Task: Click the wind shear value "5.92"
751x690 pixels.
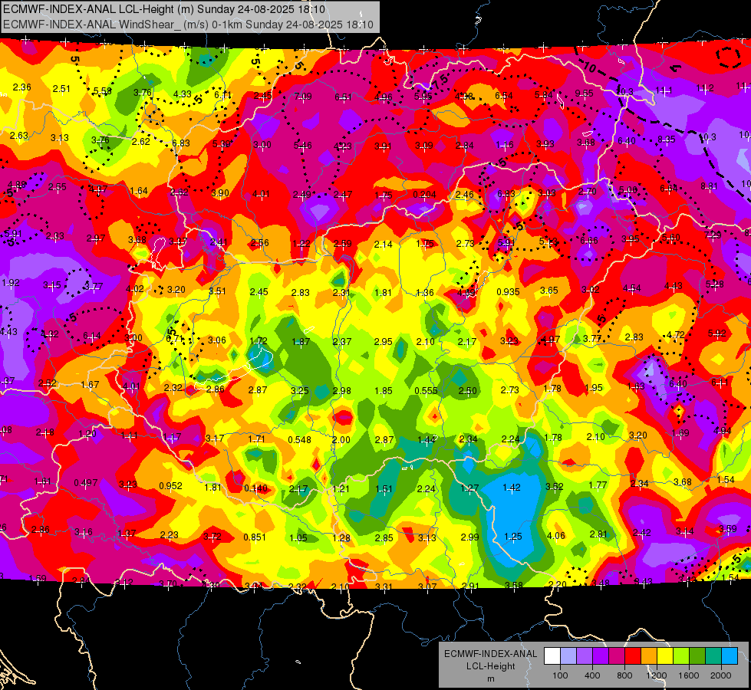Action: [x=717, y=333]
